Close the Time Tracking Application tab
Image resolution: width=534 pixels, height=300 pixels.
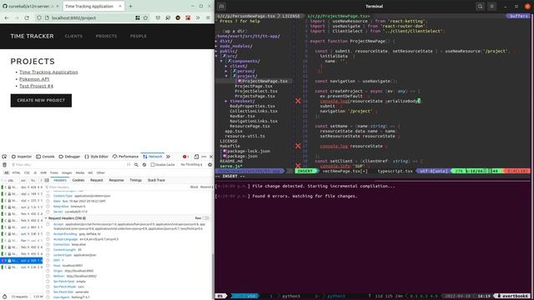tap(120, 6)
